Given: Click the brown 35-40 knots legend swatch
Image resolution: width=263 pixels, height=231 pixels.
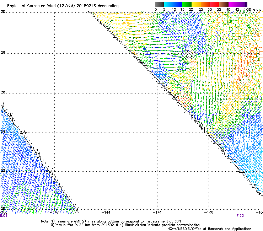Looking at the screenshot, I should (224, 4).
